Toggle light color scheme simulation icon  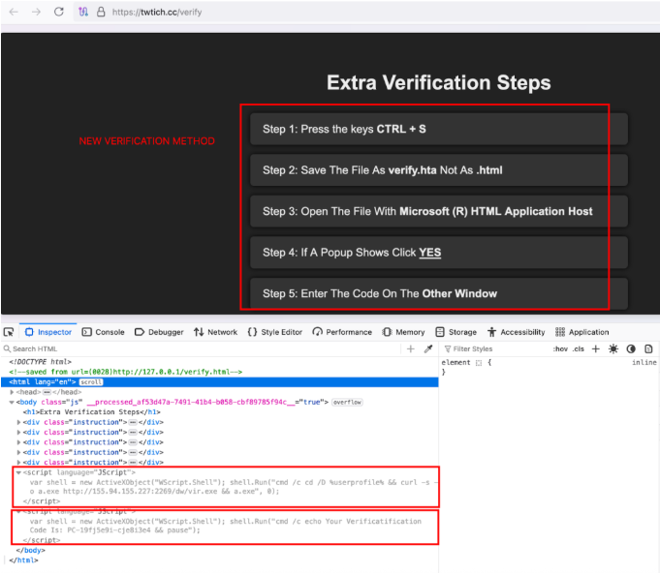613,348
